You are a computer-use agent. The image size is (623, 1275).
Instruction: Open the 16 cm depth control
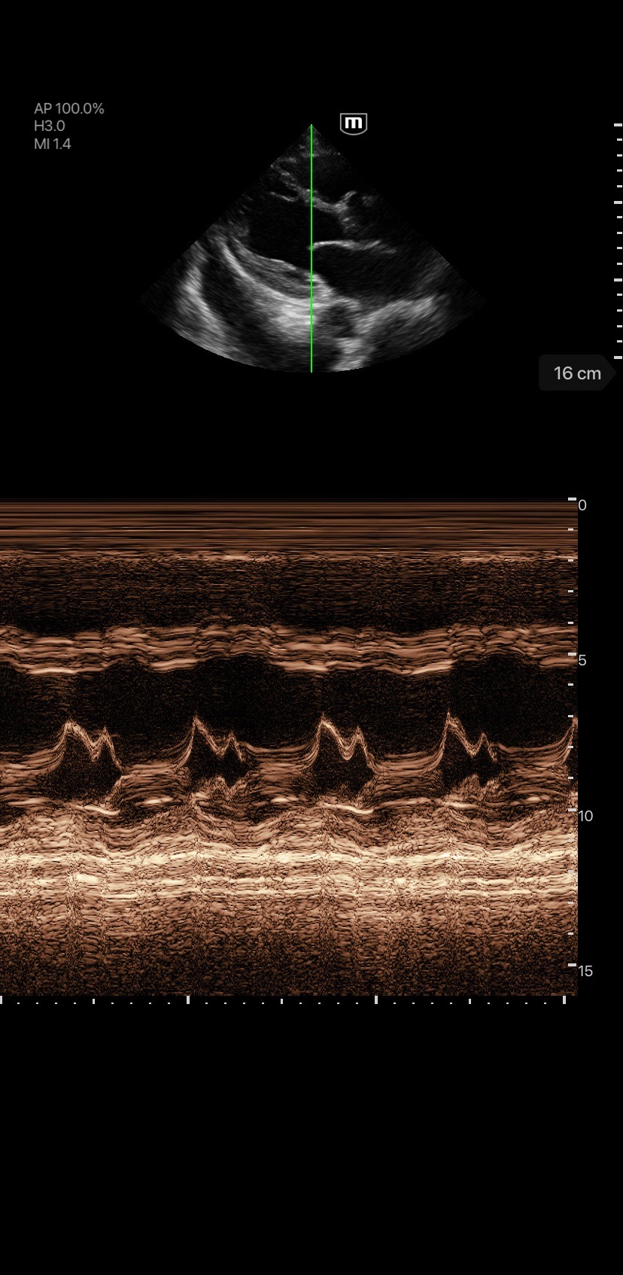point(577,373)
